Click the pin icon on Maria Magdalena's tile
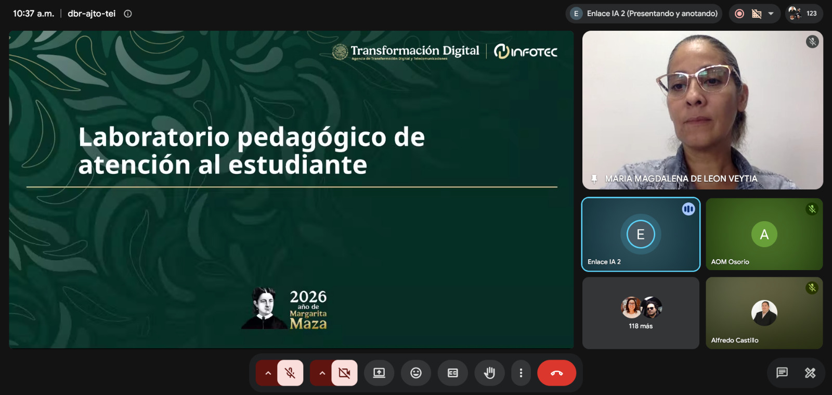832x395 pixels. [x=594, y=179]
